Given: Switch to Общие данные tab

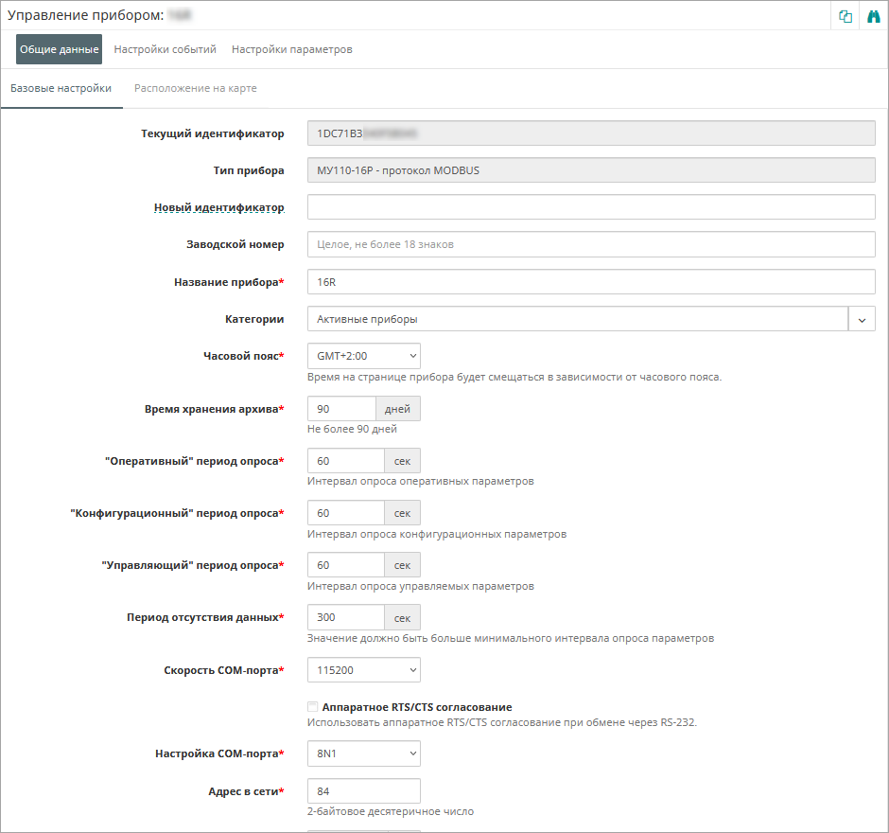Looking at the screenshot, I should click(60, 49).
